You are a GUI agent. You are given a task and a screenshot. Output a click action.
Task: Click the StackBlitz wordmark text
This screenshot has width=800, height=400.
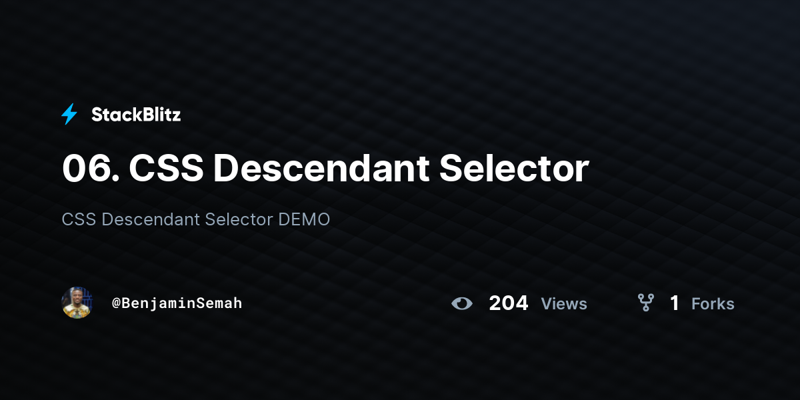coord(136,115)
